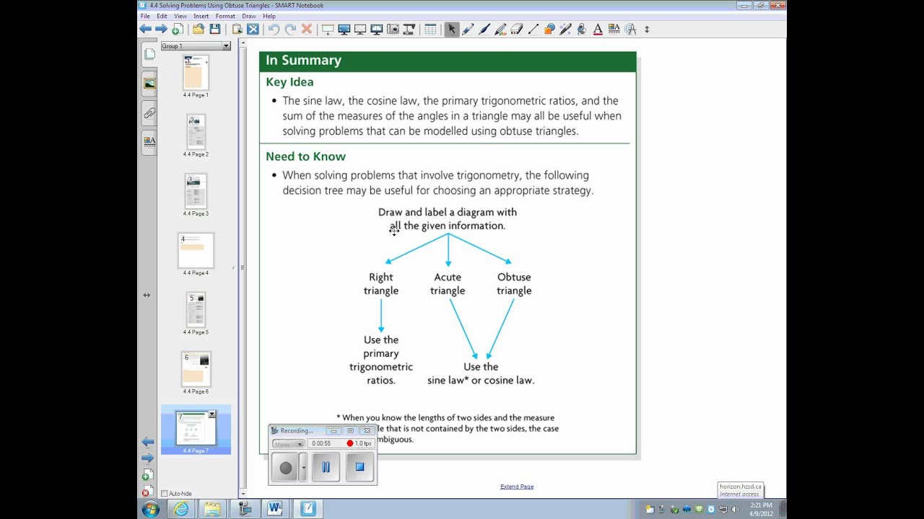Expand the Group 1 dropdown
The width and height of the screenshot is (924, 519).
pyautogui.click(x=226, y=46)
